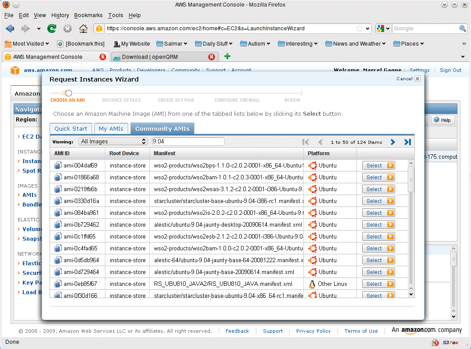This screenshot has height=349, width=471.
Task: Open the Terms of Use link
Action: [x=361, y=331]
